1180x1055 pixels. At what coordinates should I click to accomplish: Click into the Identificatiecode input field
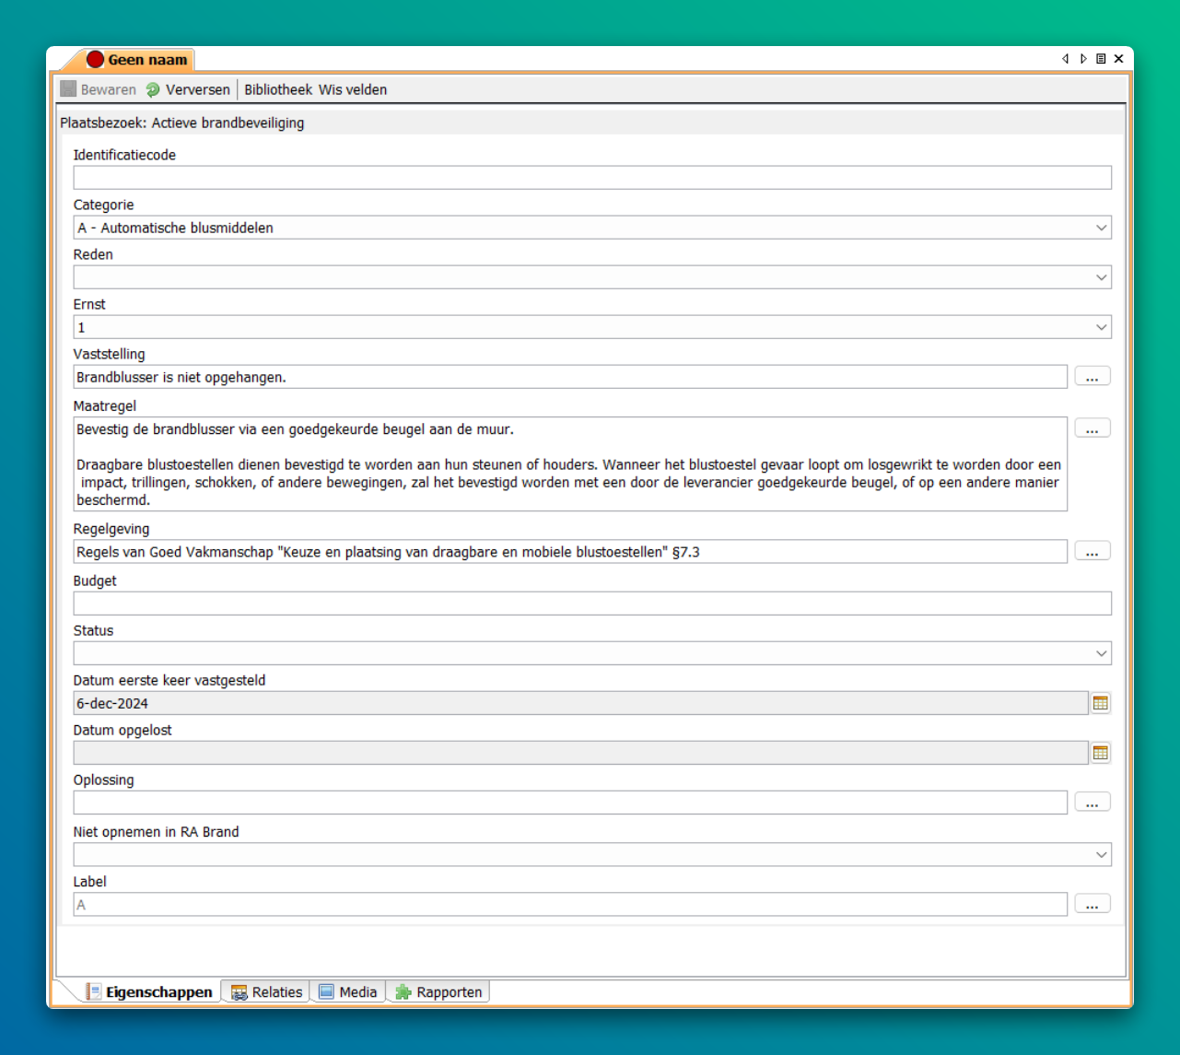click(591, 178)
